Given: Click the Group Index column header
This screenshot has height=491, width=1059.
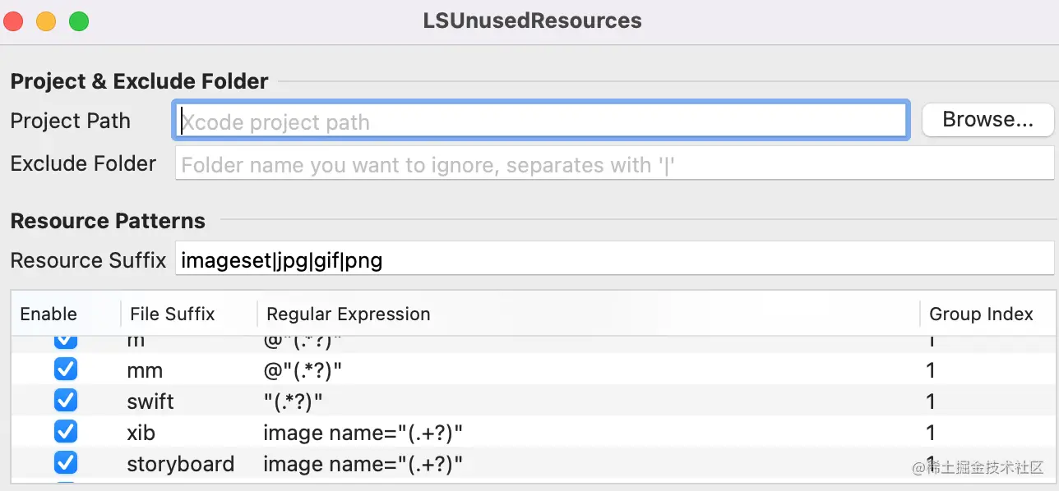Looking at the screenshot, I should (x=981, y=314).
